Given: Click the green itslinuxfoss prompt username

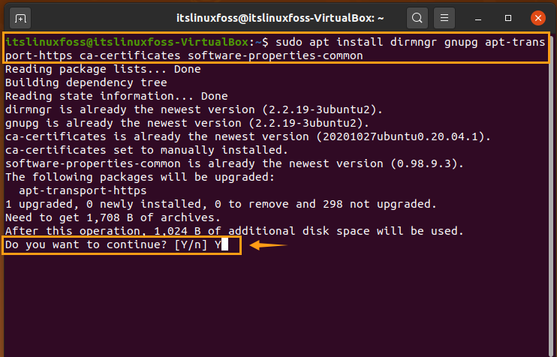Looking at the screenshot, I should [46, 42].
